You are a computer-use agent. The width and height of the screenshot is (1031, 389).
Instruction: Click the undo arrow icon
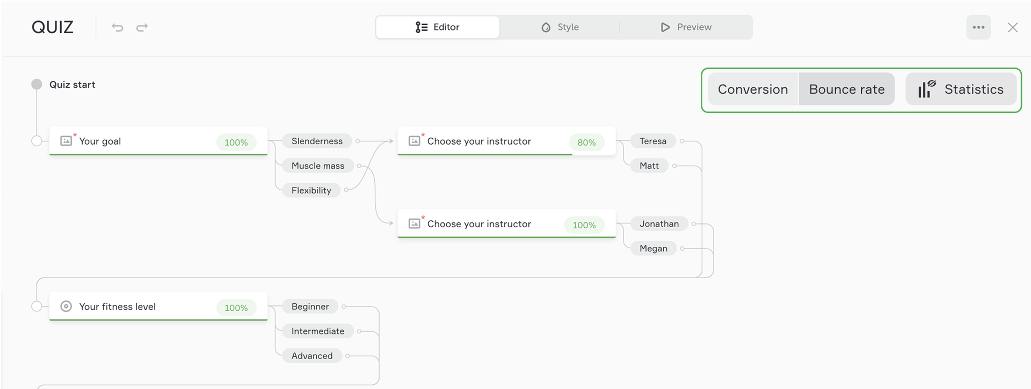pyautogui.click(x=117, y=27)
